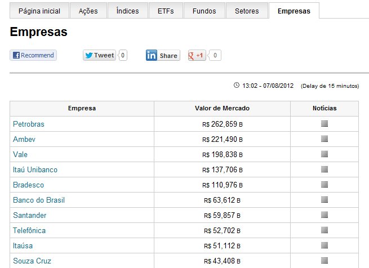Go to the Índices tab

(x=127, y=11)
